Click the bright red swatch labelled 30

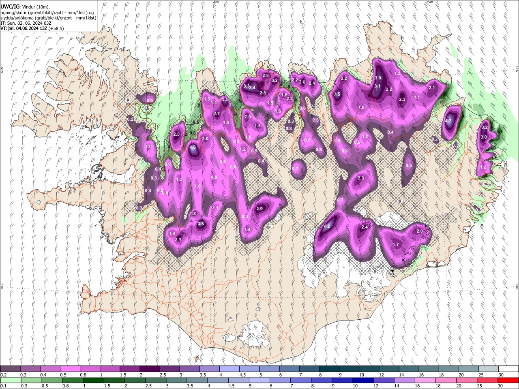[508, 380]
